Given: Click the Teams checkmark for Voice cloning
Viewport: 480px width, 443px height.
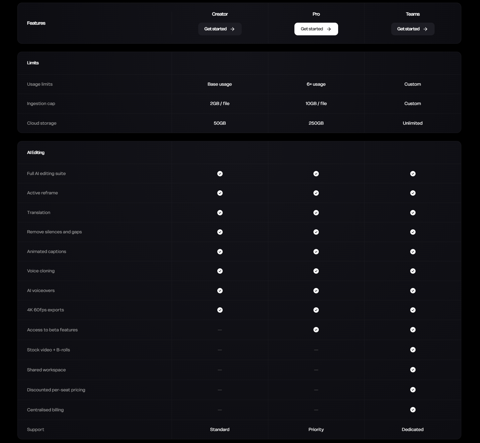Looking at the screenshot, I should click(x=413, y=271).
